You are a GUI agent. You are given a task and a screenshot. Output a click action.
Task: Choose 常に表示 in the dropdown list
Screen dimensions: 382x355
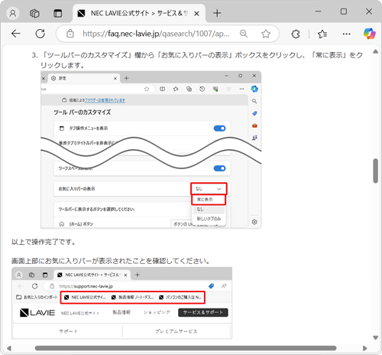tap(209, 200)
